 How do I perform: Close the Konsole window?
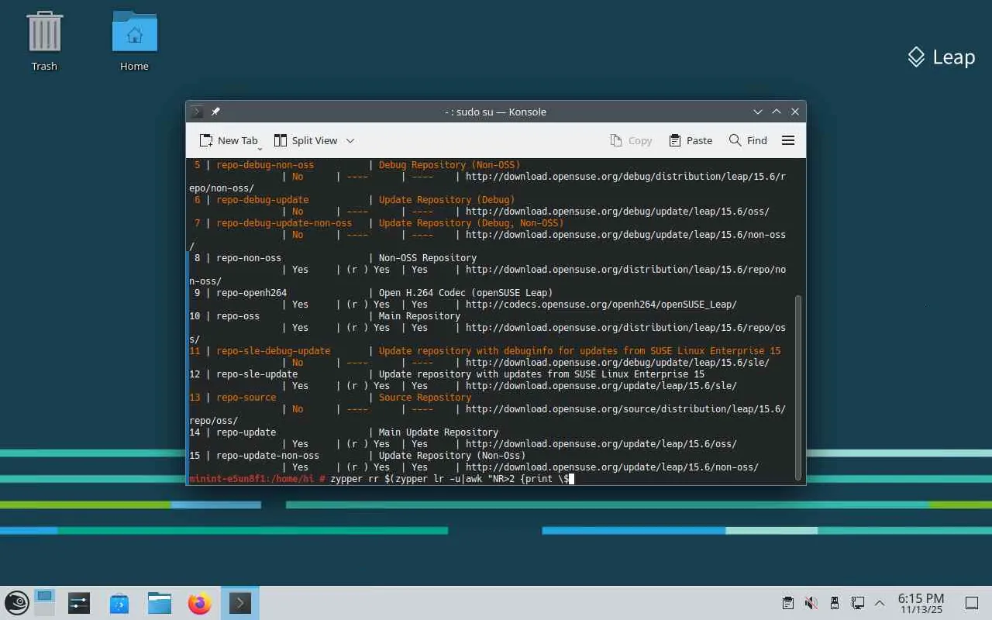click(x=795, y=112)
